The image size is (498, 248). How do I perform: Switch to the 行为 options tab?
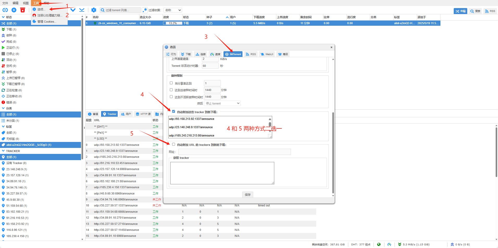(x=171, y=54)
